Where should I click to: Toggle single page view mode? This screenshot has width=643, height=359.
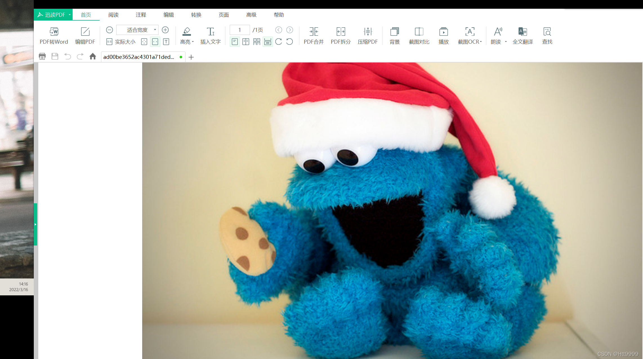click(x=235, y=42)
